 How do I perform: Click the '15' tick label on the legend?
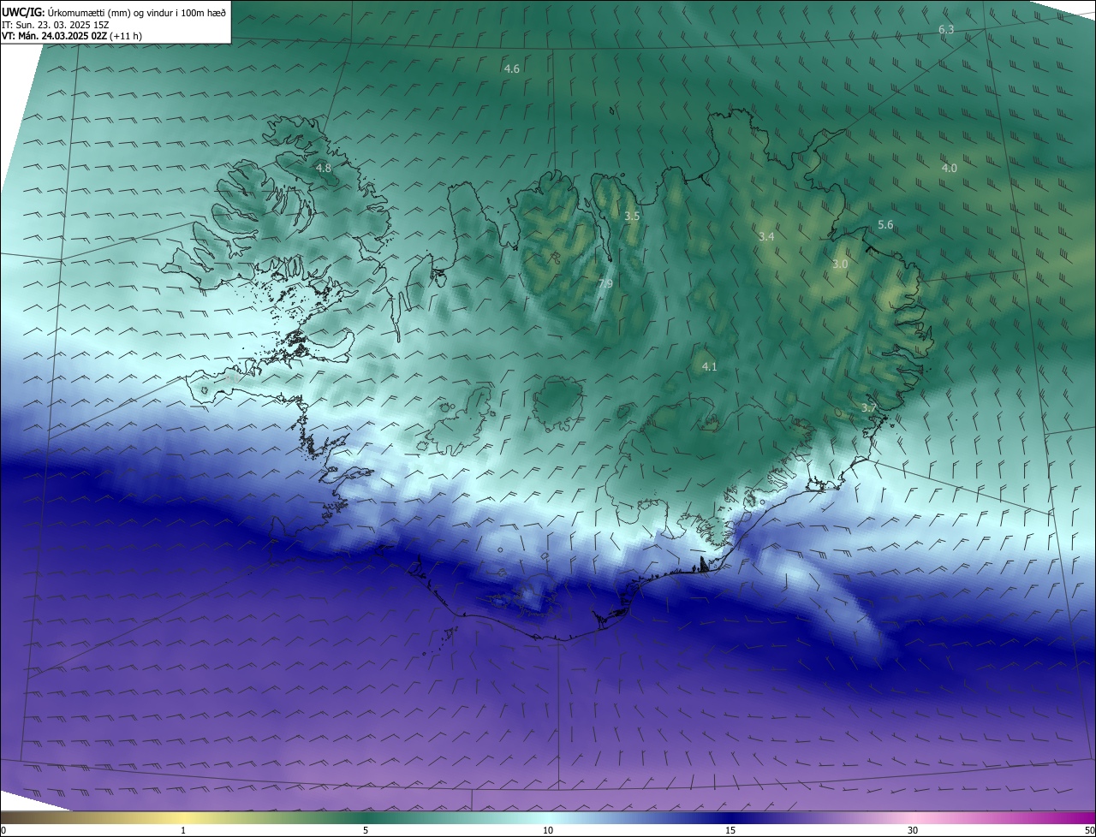(x=730, y=830)
